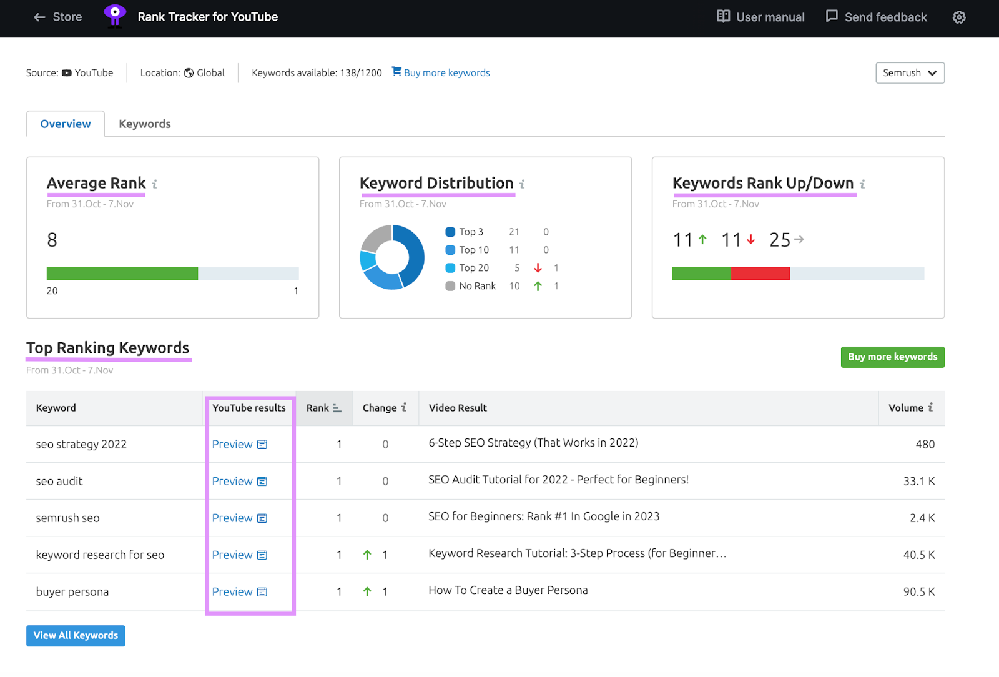
Task: Click the green Average Rank progress bar
Action: point(122,273)
